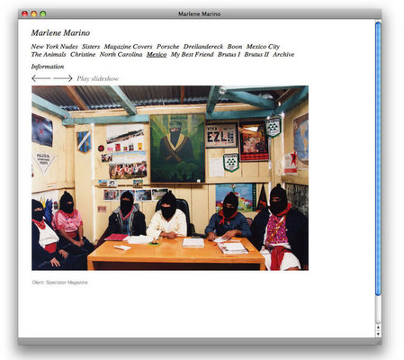Open the Sisters gallery
This screenshot has height=360, width=404.
(91, 47)
